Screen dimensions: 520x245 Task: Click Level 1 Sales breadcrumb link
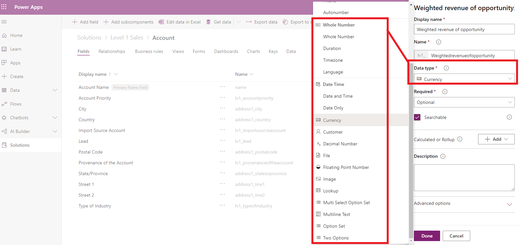coord(127,38)
